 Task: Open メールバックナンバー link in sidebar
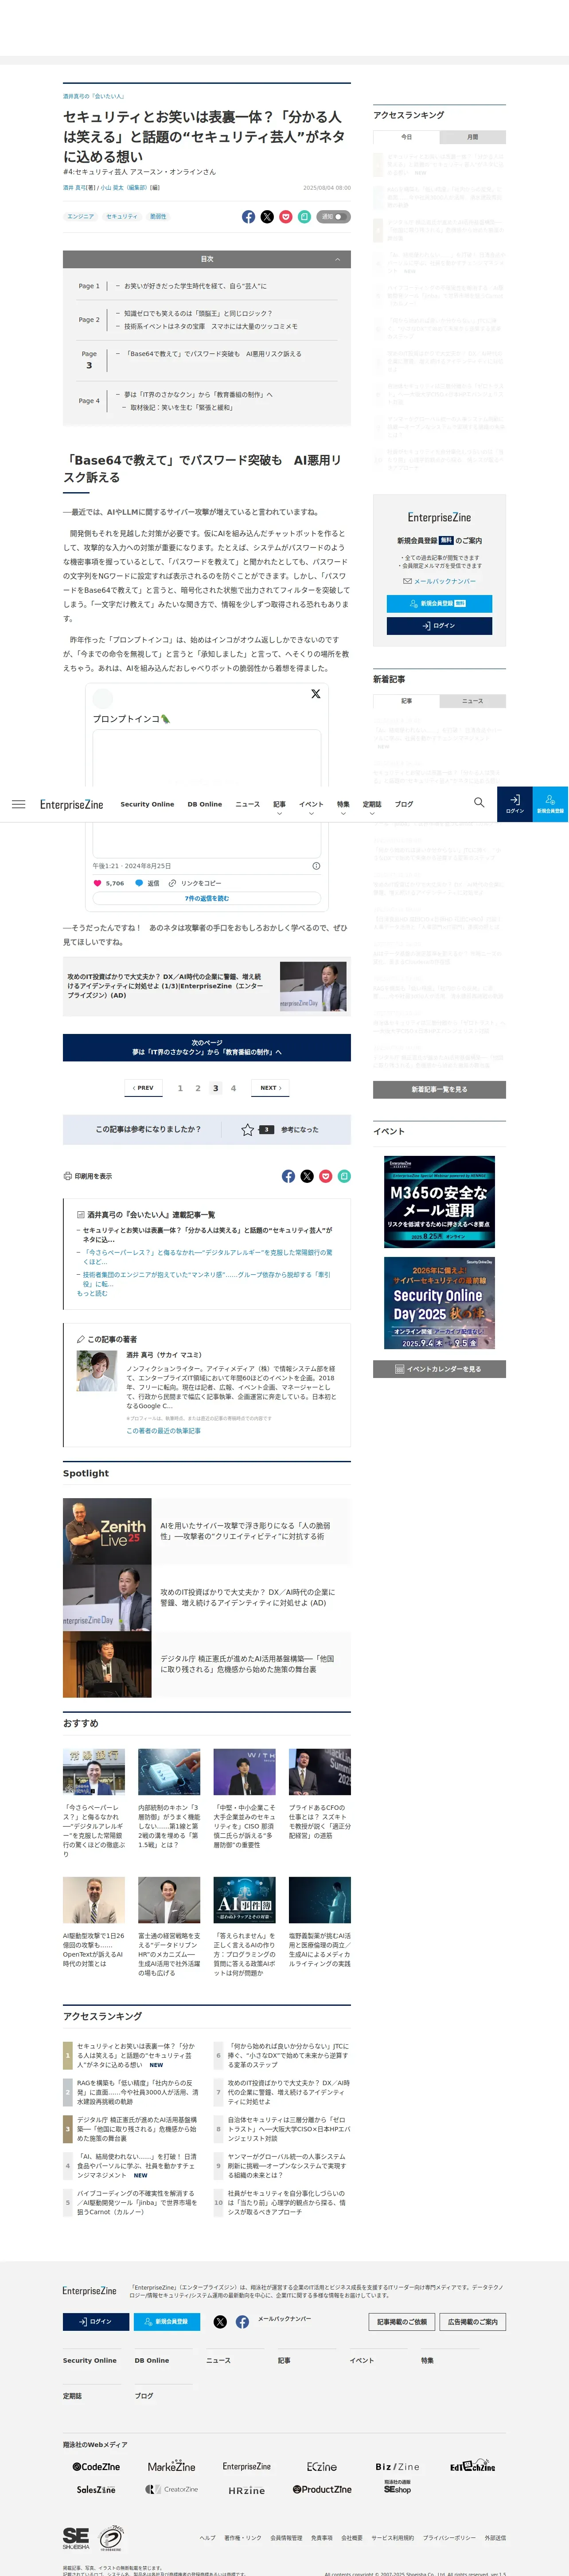[x=440, y=581]
